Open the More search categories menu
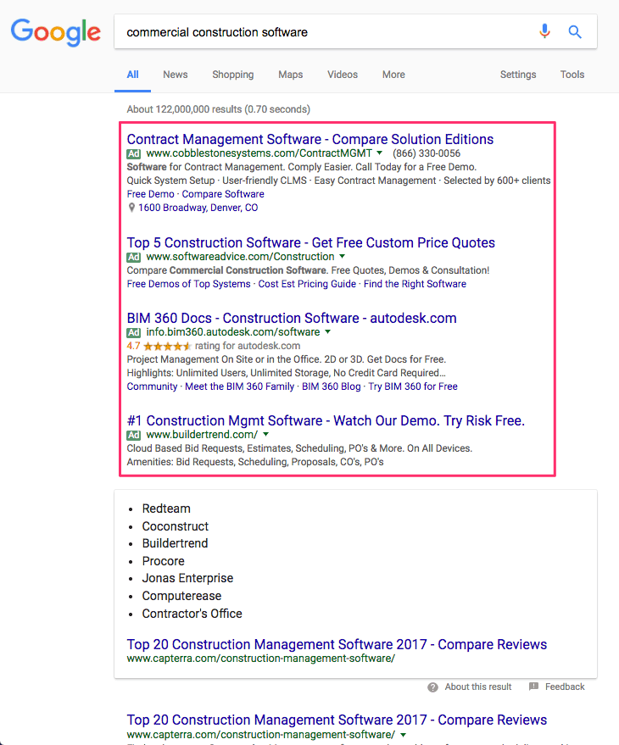The width and height of the screenshot is (619, 745). (393, 75)
